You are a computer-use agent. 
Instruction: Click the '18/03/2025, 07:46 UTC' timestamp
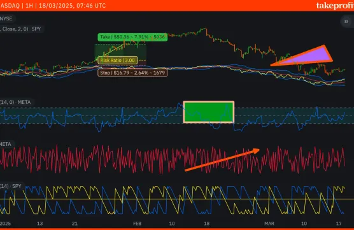[x=72, y=6]
